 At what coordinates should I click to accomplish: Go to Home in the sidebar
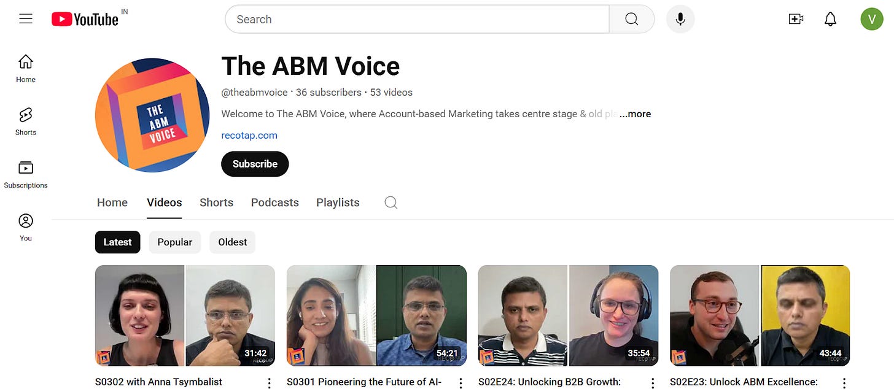[x=26, y=69]
